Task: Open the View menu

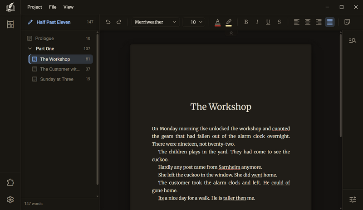Action: click(x=69, y=7)
